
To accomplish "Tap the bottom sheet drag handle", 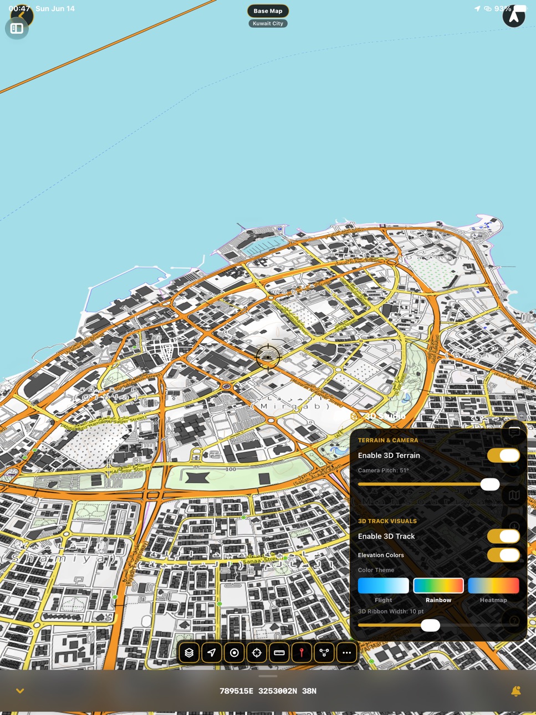I will tap(268, 676).
